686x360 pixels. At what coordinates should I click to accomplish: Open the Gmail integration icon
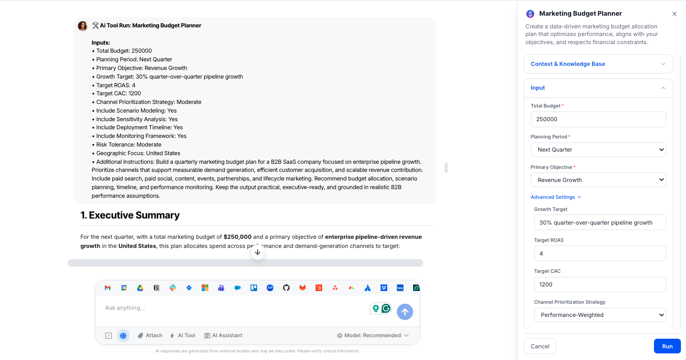108,287
